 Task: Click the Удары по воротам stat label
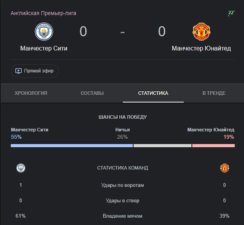click(x=122, y=185)
